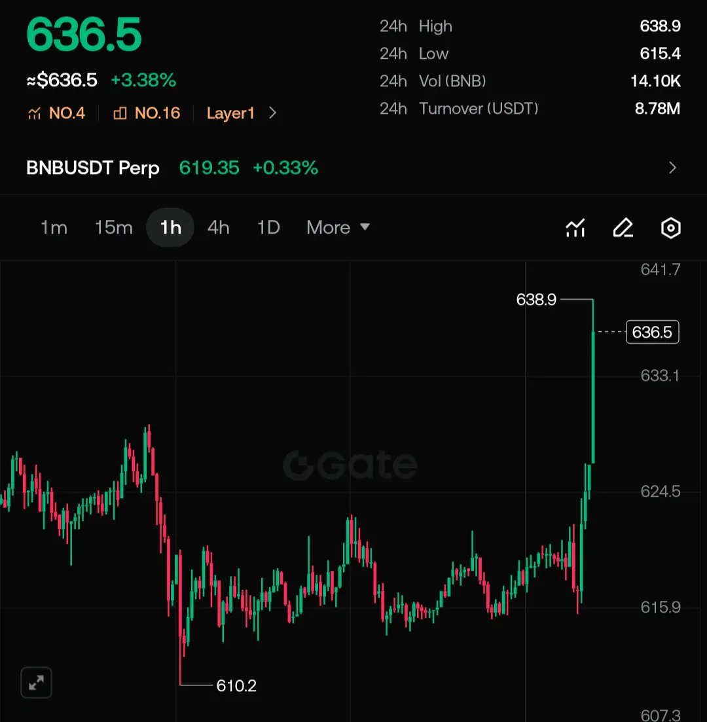The image size is (707, 722).
Task: Open chart settings hexagon icon
Action: [x=670, y=228]
